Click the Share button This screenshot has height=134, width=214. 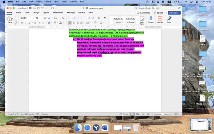click(174, 13)
